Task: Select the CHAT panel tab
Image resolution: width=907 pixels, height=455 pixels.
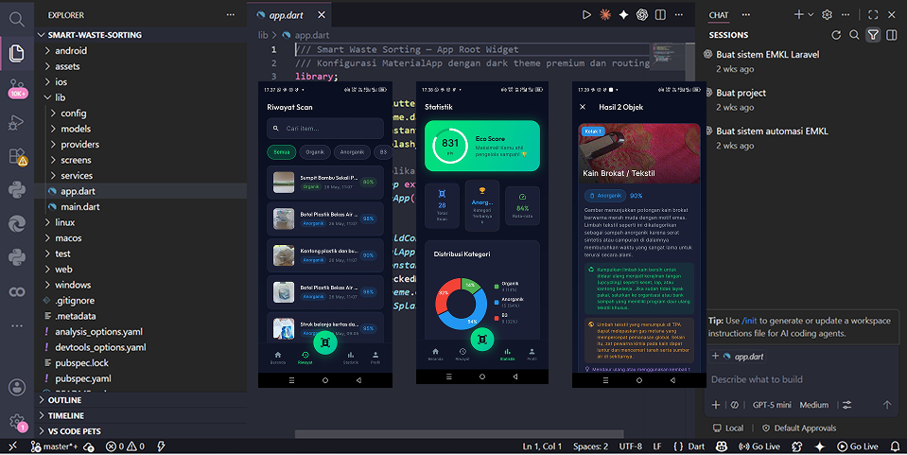Action: tap(719, 15)
